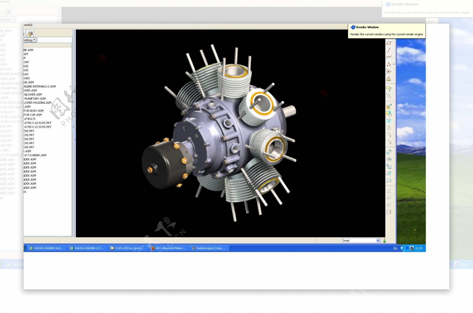Image resolution: width=473 pixels, height=313 pixels.
Task: Select the Datum Point tool
Action: coord(388,64)
